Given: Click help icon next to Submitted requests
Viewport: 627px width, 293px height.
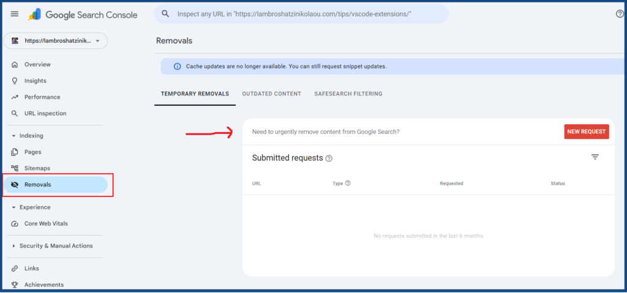Looking at the screenshot, I should pos(329,158).
